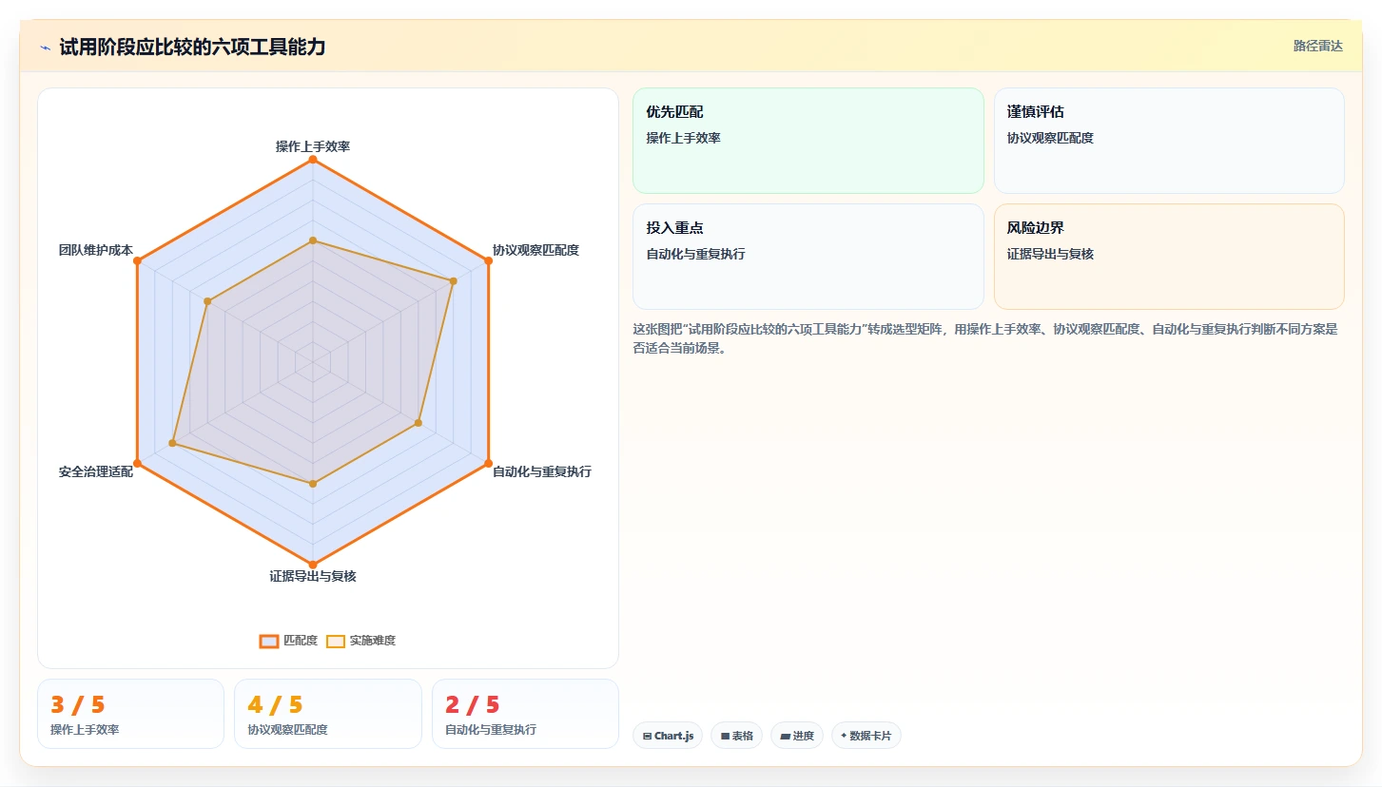
Task: Click gold 实施难度 point on 证据导出与复核 axis
Action: click(313, 484)
